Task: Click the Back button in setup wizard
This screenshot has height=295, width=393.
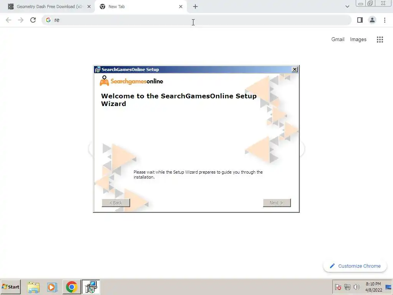Action: tap(116, 203)
